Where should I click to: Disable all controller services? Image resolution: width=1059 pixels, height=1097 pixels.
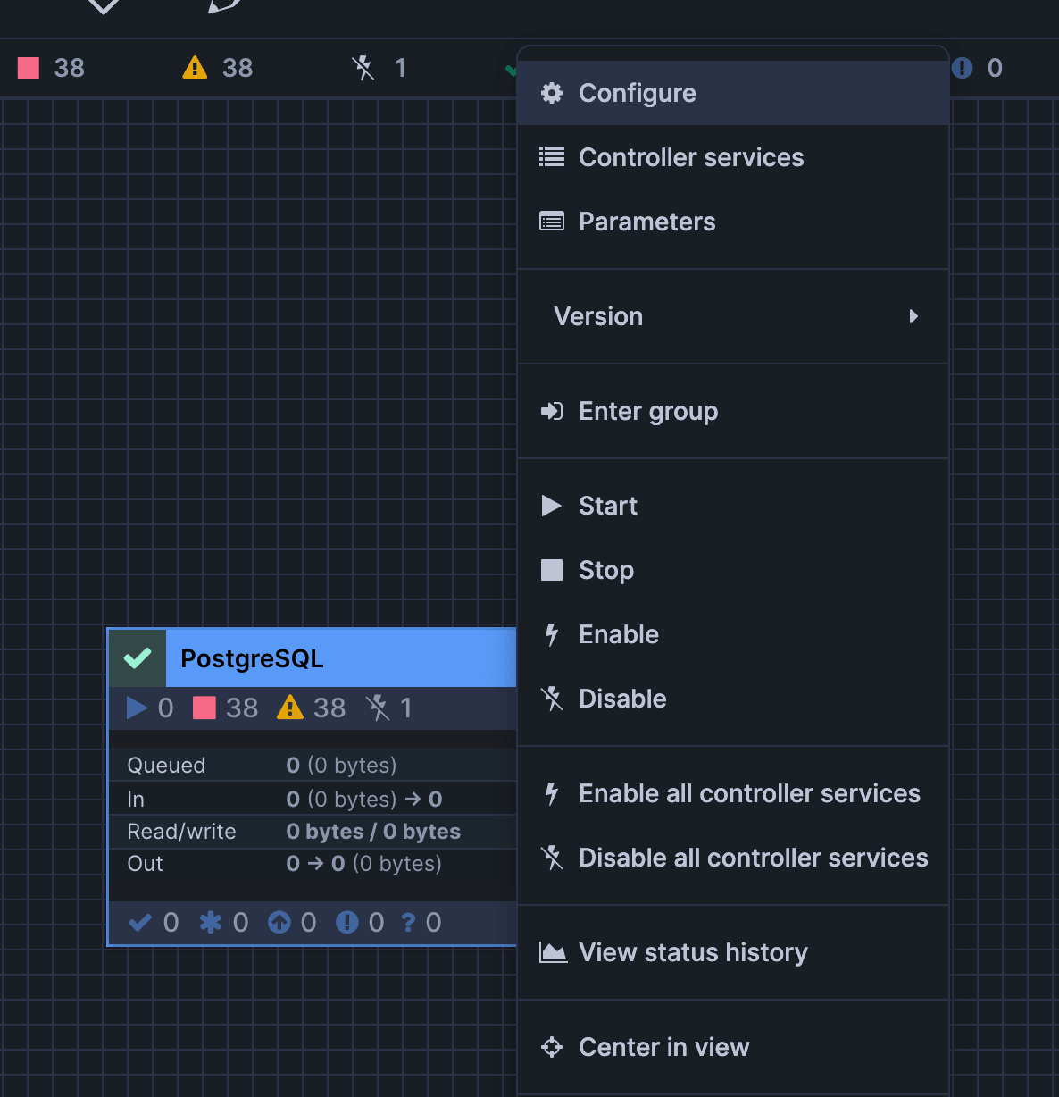pyautogui.click(x=732, y=858)
